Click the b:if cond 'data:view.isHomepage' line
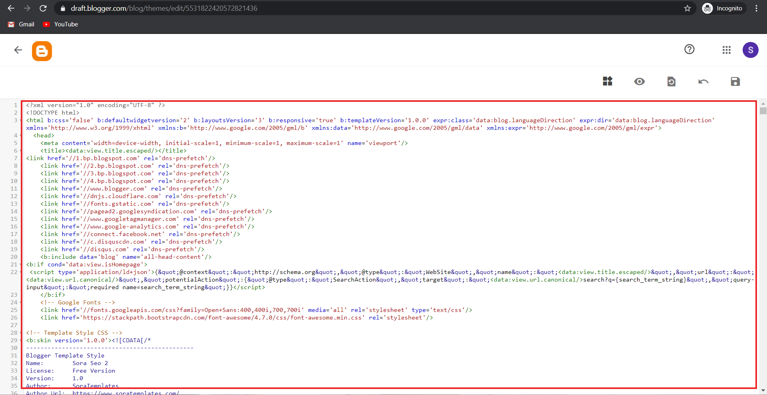 pos(87,264)
